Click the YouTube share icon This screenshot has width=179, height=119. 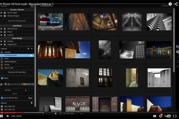176,4
